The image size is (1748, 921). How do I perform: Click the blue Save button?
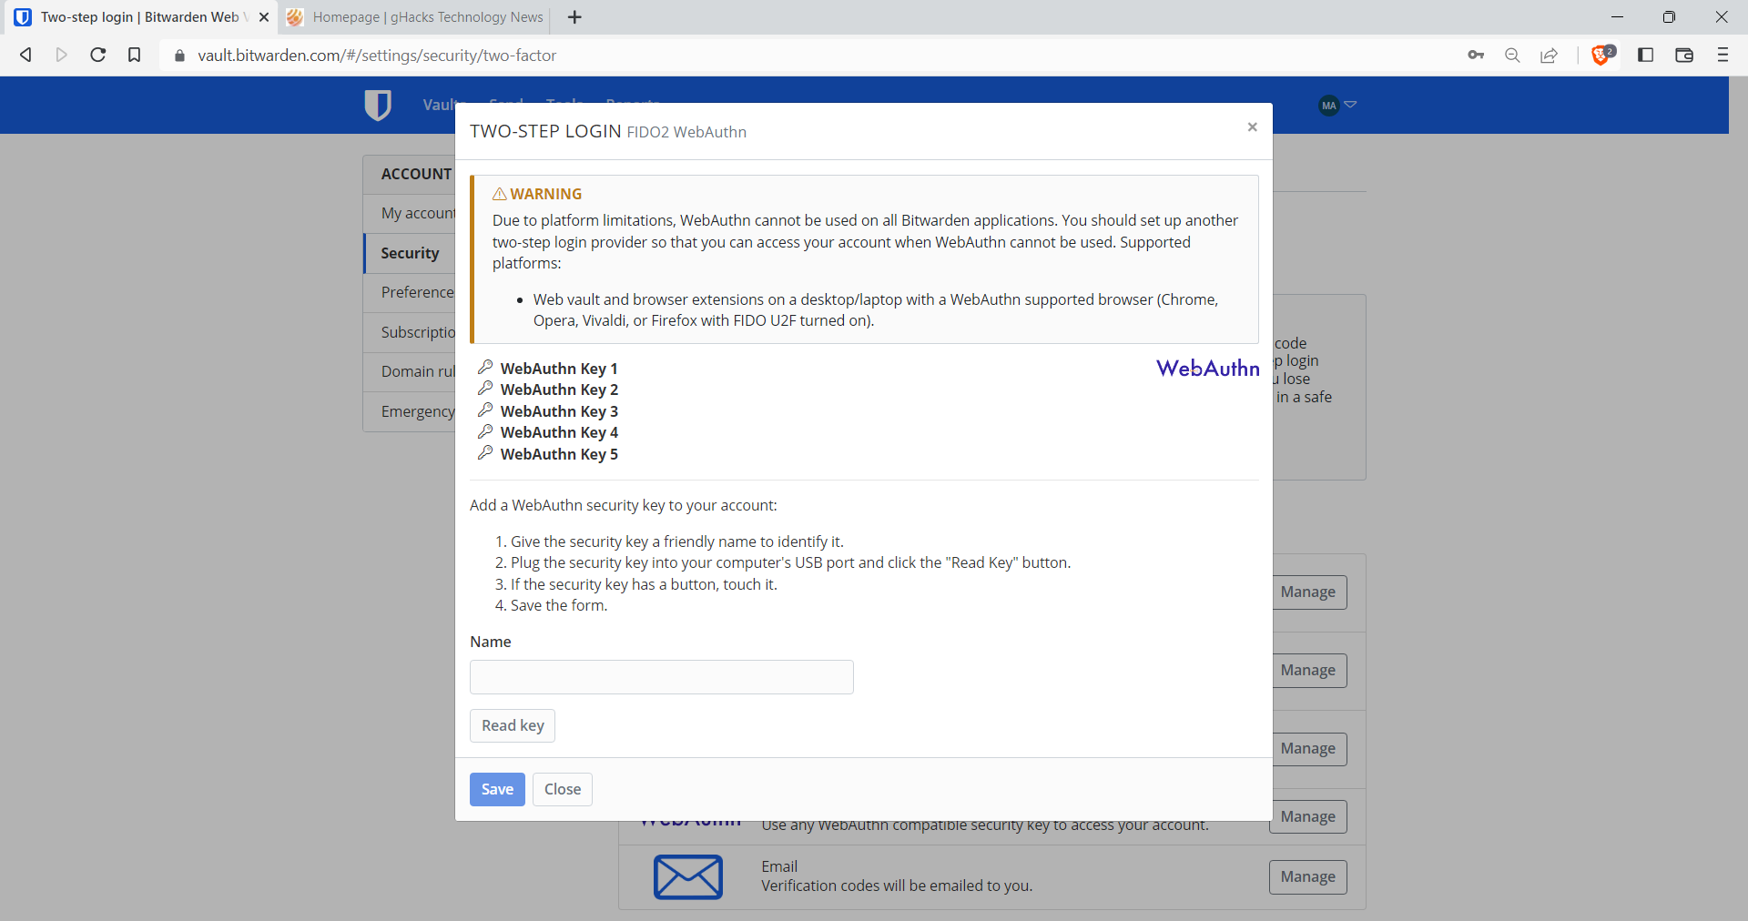(497, 789)
